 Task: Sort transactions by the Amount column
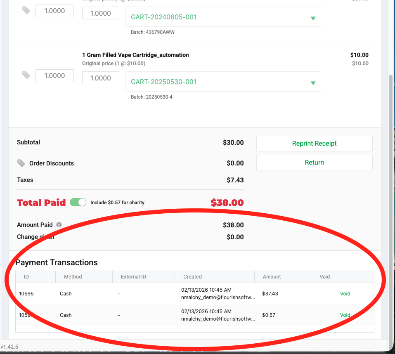[271, 276]
